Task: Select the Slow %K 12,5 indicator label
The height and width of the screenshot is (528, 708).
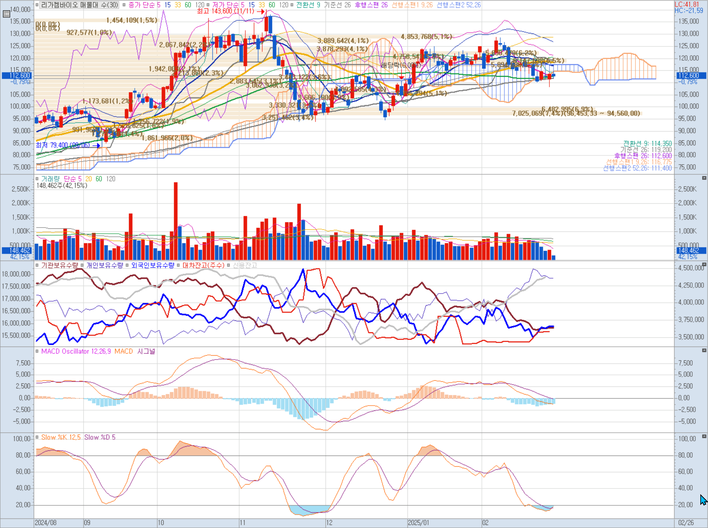Action: tap(61, 437)
